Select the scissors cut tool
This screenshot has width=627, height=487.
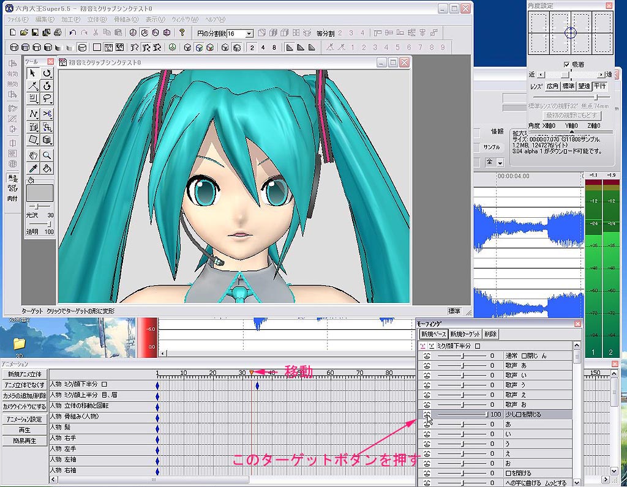[x=47, y=114]
